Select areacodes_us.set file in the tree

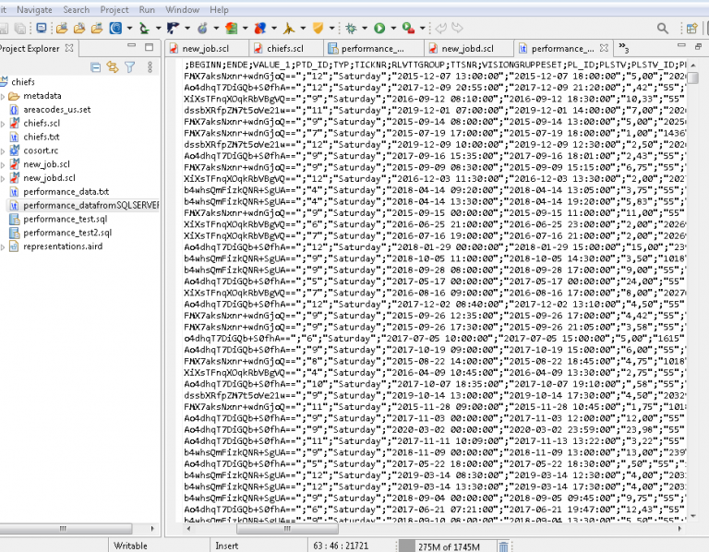(56, 109)
